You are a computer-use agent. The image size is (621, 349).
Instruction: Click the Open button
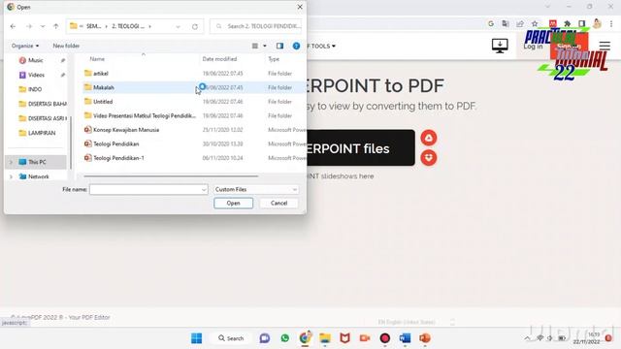233,203
